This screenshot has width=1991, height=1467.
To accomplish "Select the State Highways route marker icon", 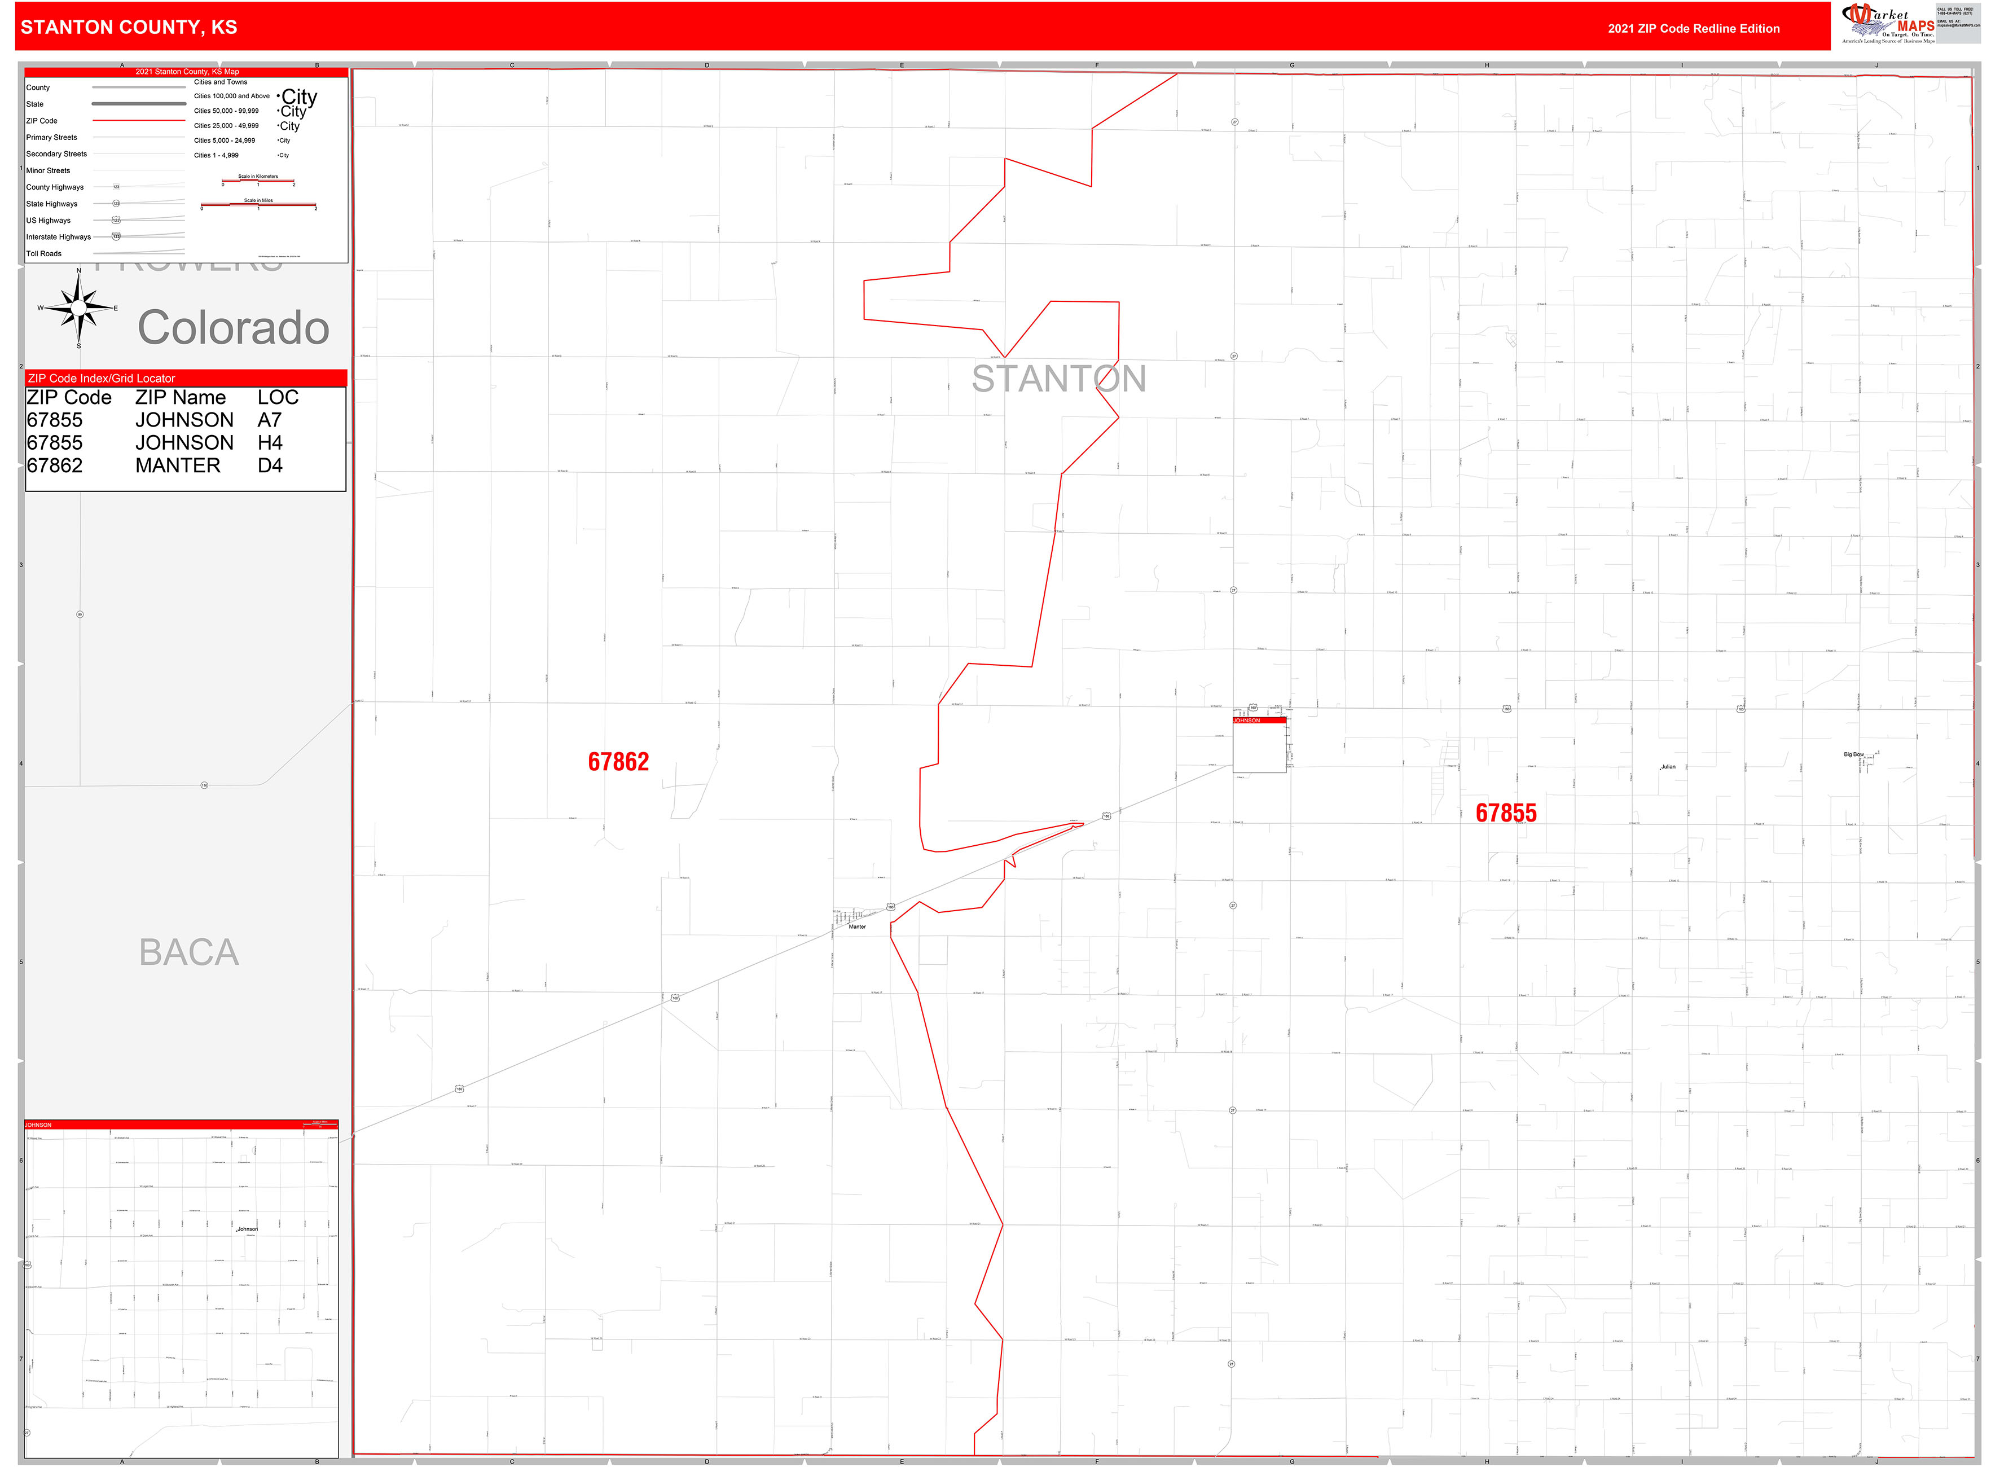I will [116, 203].
